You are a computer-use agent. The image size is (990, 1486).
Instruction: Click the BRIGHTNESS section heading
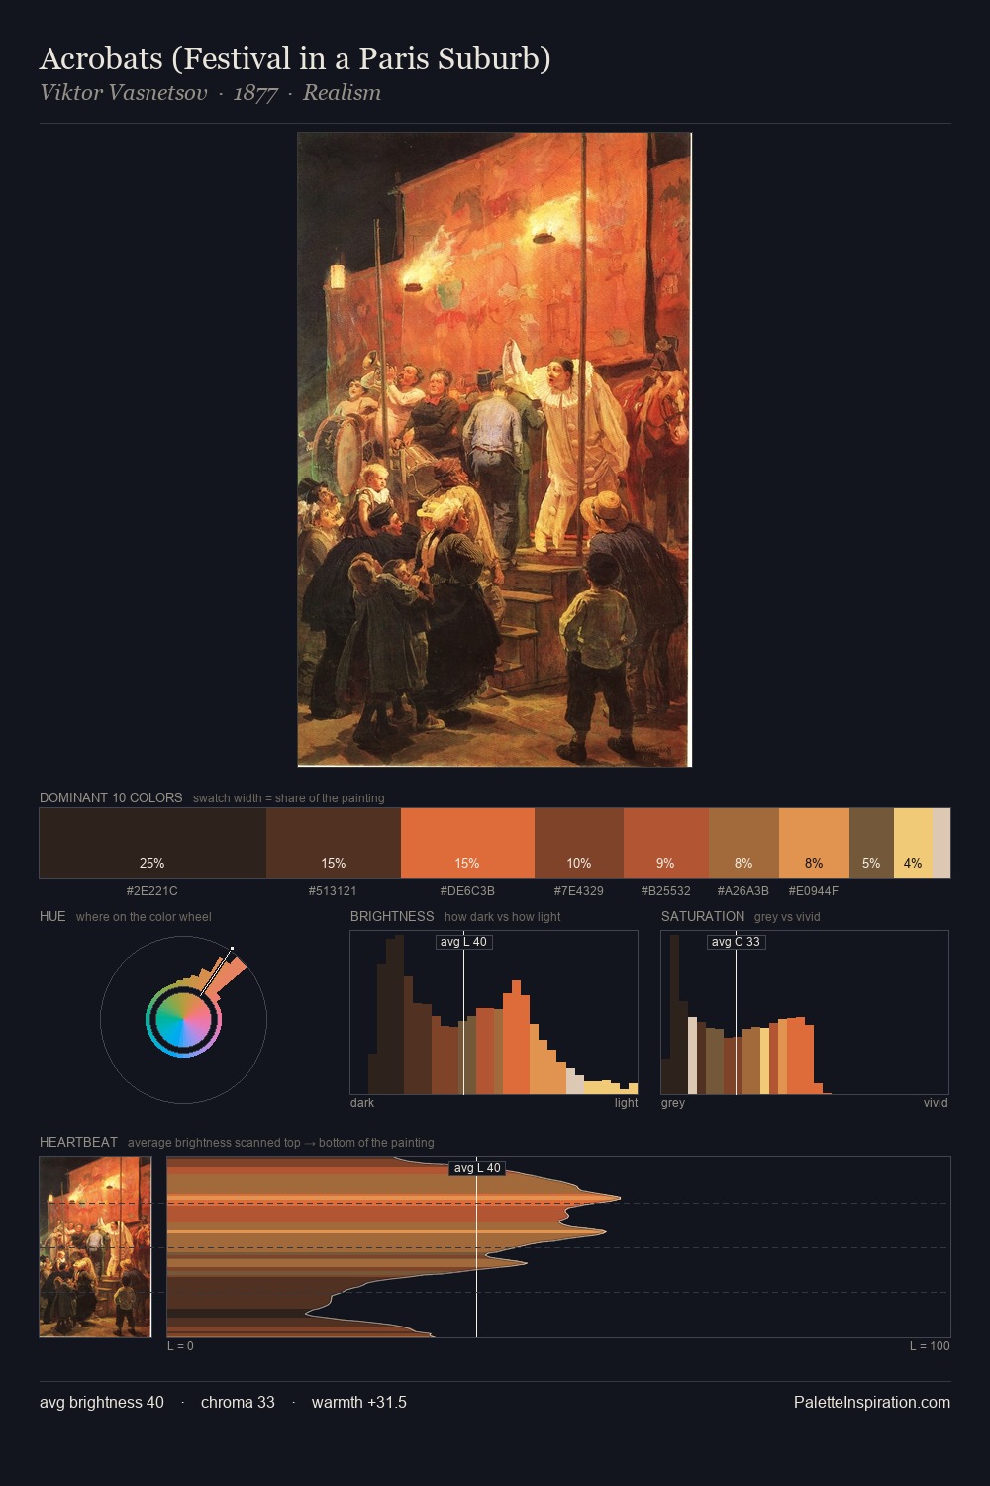click(392, 916)
